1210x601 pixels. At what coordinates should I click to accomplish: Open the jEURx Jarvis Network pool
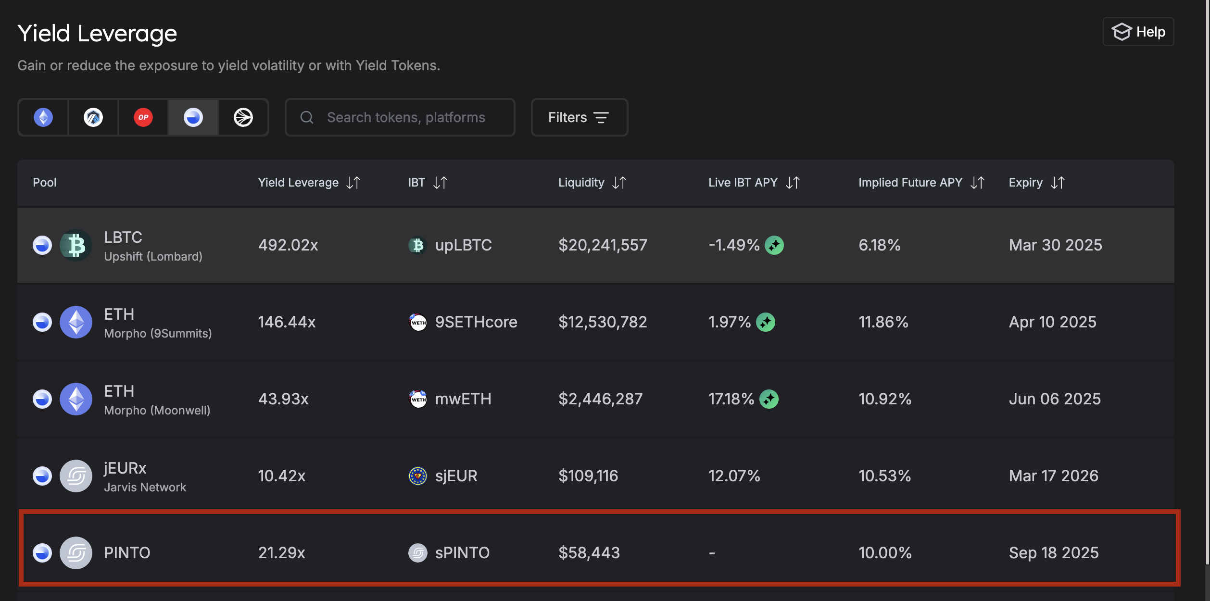[144, 476]
